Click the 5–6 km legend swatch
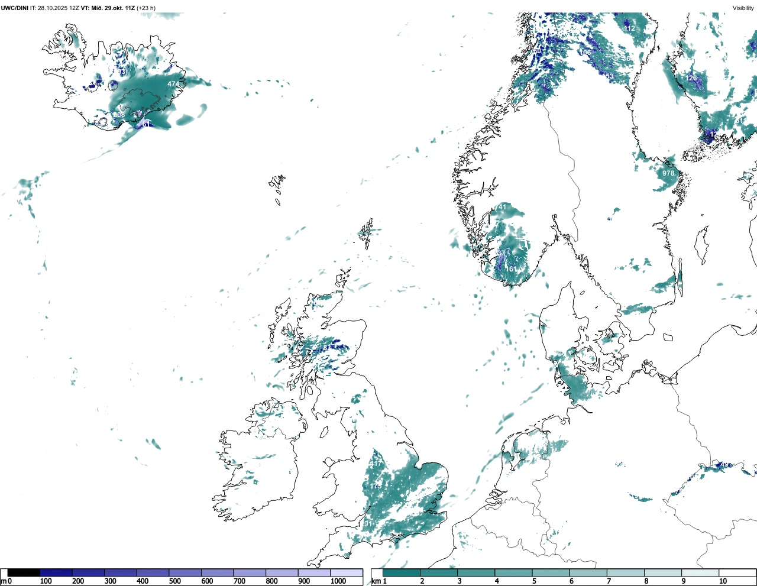The height and width of the screenshot is (586, 757). click(x=551, y=572)
